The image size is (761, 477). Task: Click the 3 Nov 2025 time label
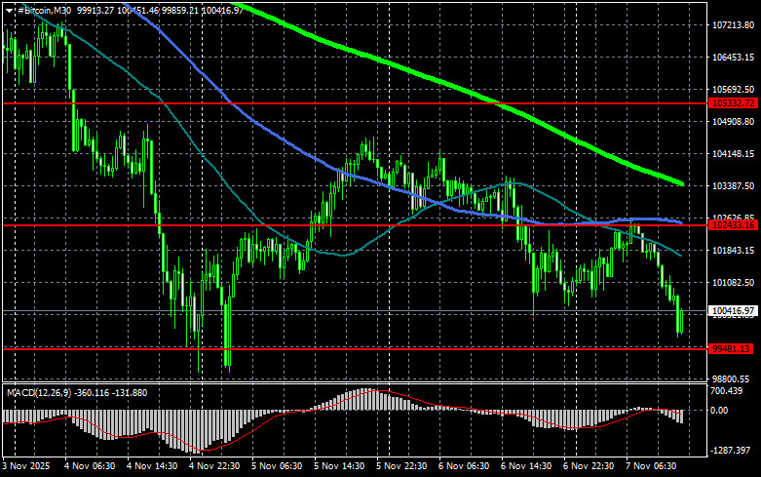point(25,466)
